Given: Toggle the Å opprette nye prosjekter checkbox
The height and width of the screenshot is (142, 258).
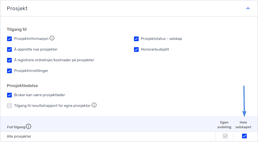Looking at the screenshot, I should coord(9,50).
